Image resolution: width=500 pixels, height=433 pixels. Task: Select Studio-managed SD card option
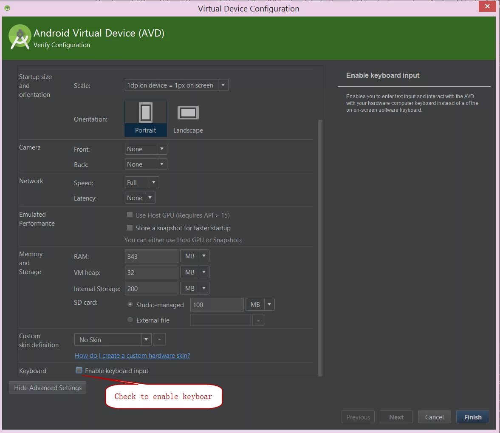tap(130, 305)
